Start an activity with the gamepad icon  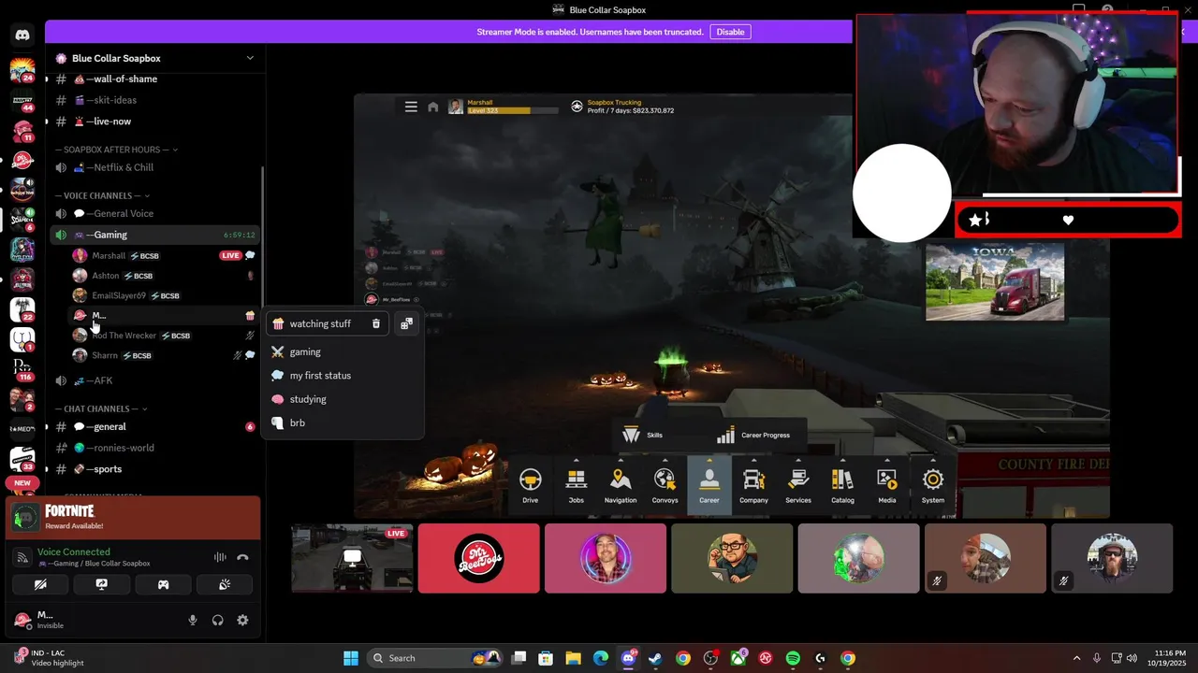[x=163, y=584]
